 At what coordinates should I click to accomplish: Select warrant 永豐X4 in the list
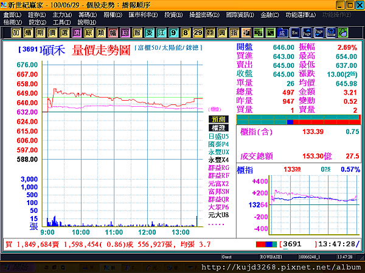218,160
